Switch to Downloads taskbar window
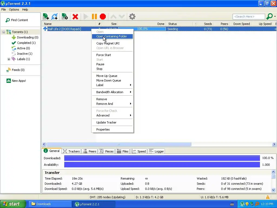The width and height of the screenshot is (277, 208). (x=50, y=204)
